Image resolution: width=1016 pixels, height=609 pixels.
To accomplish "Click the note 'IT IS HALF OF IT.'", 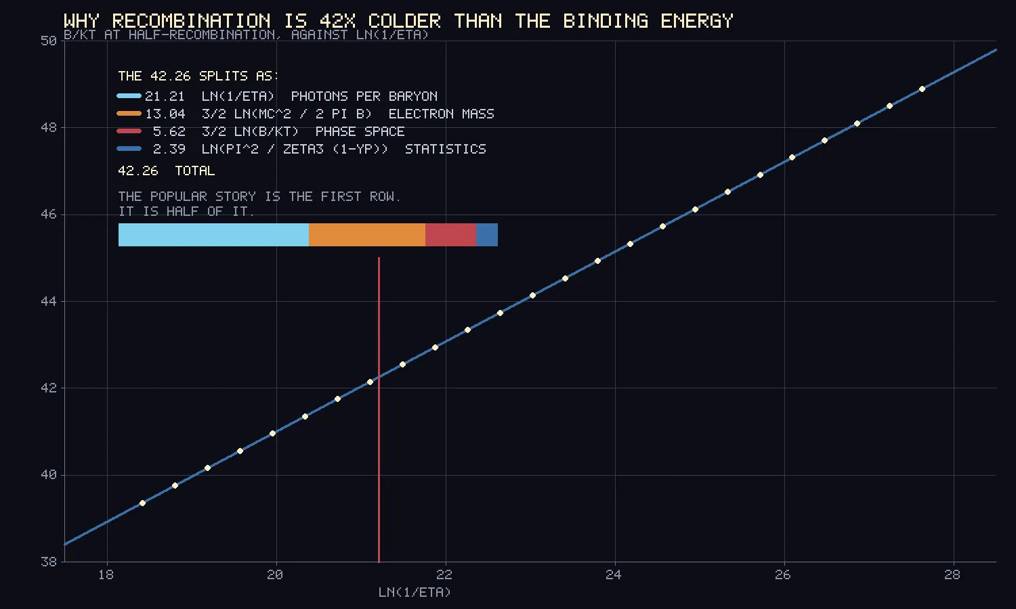I will 186,211.
